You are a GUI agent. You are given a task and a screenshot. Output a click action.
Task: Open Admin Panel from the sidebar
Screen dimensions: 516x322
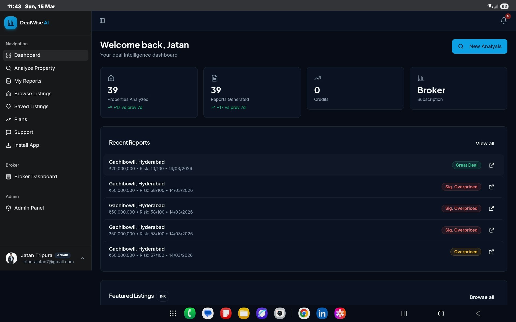[29, 208]
